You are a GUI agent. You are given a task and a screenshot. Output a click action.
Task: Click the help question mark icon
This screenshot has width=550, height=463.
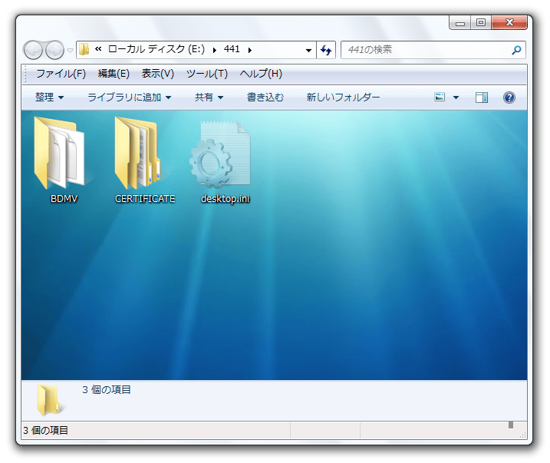point(509,98)
